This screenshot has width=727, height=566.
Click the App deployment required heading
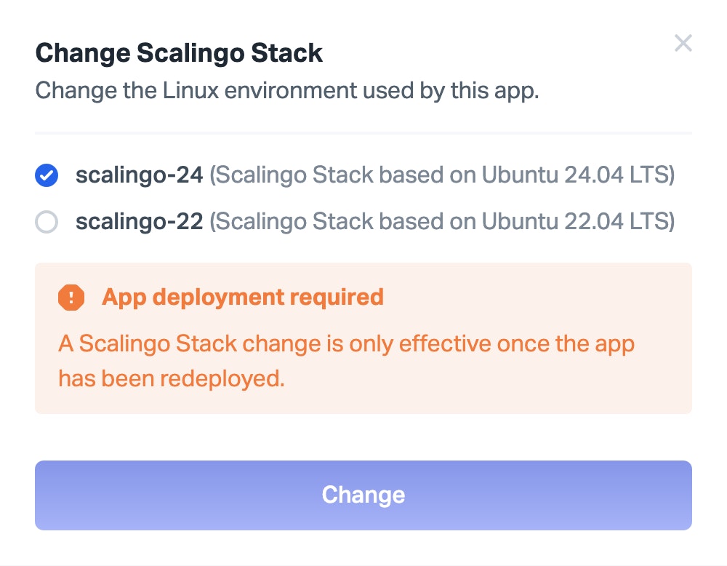tap(243, 297)
